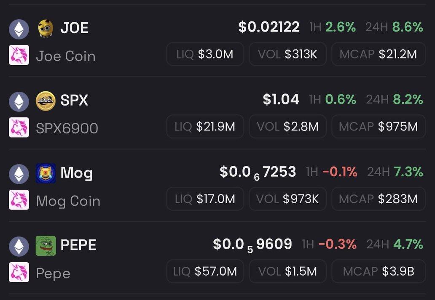The width and height of the screenshot is (435, 300).
Task: Click the LIQ $3.0M badge for JOE
Action: coord(205,54)
